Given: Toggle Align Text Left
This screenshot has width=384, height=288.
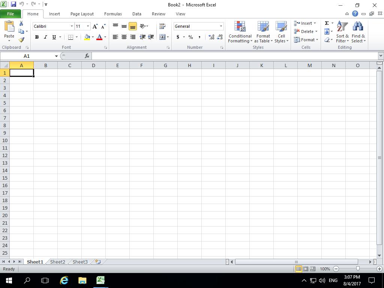Looking at the screenshot, I should click(x=115, y=37).
